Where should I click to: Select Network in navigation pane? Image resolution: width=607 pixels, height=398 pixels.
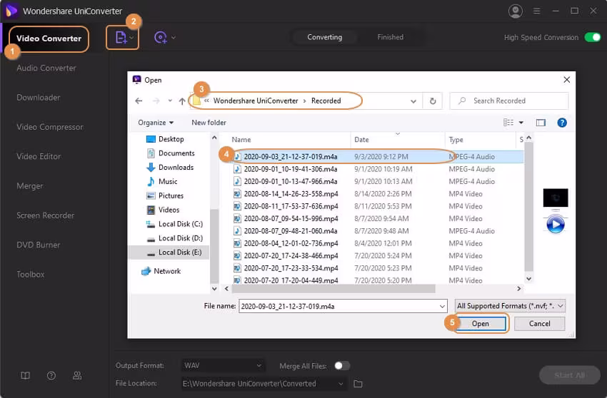click(x=161, y=271)
